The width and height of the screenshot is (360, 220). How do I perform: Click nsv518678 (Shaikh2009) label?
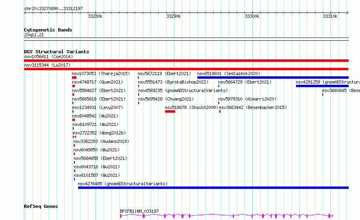[x=191, y=107]
